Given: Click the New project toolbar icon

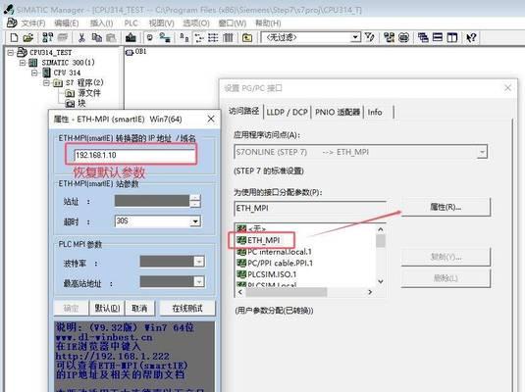Looking at the screenshot, I should pyautogui.click(x=14, y=37).
